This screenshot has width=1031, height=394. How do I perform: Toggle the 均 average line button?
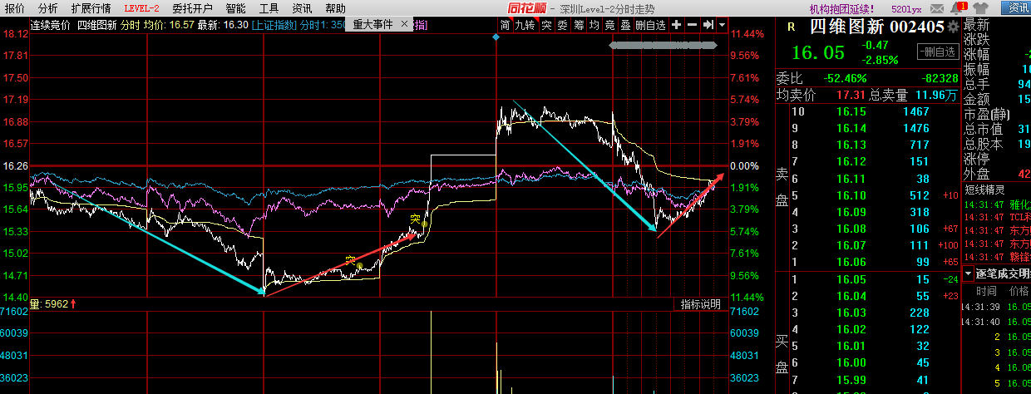(594, 25)
